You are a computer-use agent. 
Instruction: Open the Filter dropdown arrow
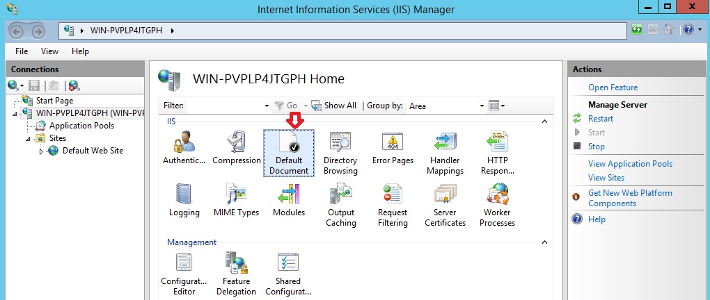point(267,106)
